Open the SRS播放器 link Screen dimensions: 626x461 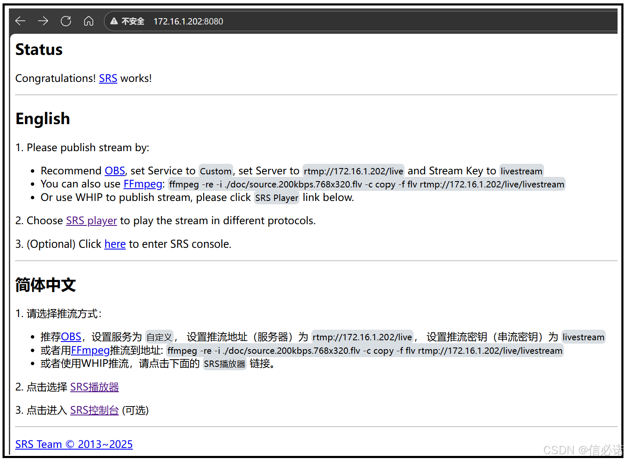point(95,387)
